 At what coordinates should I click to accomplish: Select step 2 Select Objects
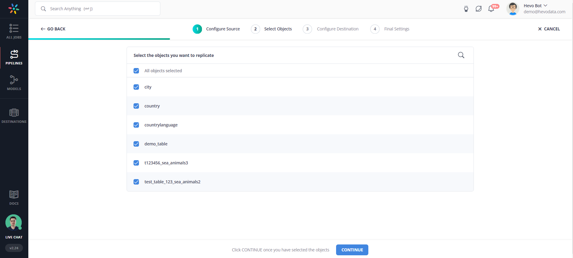(x=271, y=29)
